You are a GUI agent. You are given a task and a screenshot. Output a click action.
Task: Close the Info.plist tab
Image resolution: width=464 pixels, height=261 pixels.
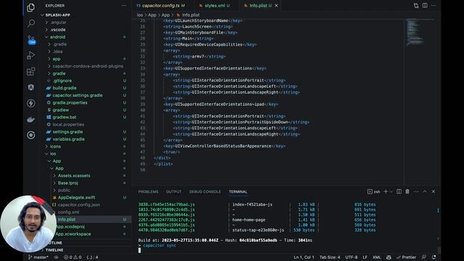pos(276,6)
